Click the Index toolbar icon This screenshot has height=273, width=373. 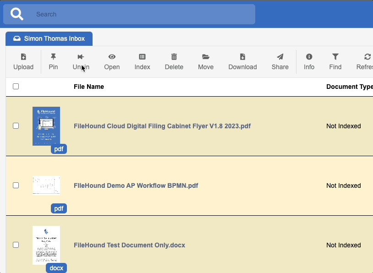coord(142,57)
